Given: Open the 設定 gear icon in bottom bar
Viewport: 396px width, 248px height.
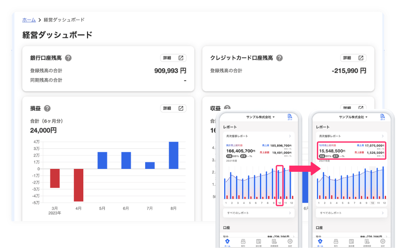Looking at the screenshot, I should tap(290, 242).
